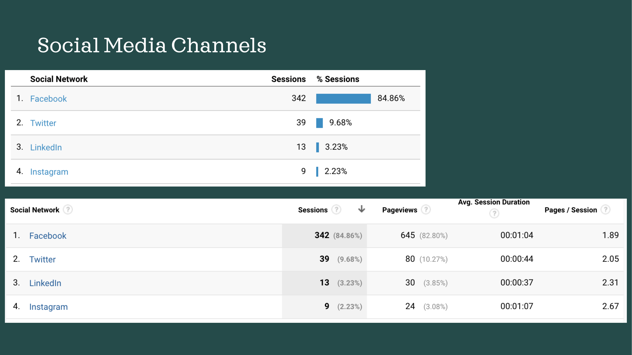Select pages per session value 1.89
The width and height of the screenshot is (632, 355).
(610, 235)
